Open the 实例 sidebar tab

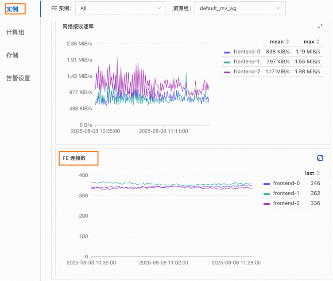click(12, 9)
